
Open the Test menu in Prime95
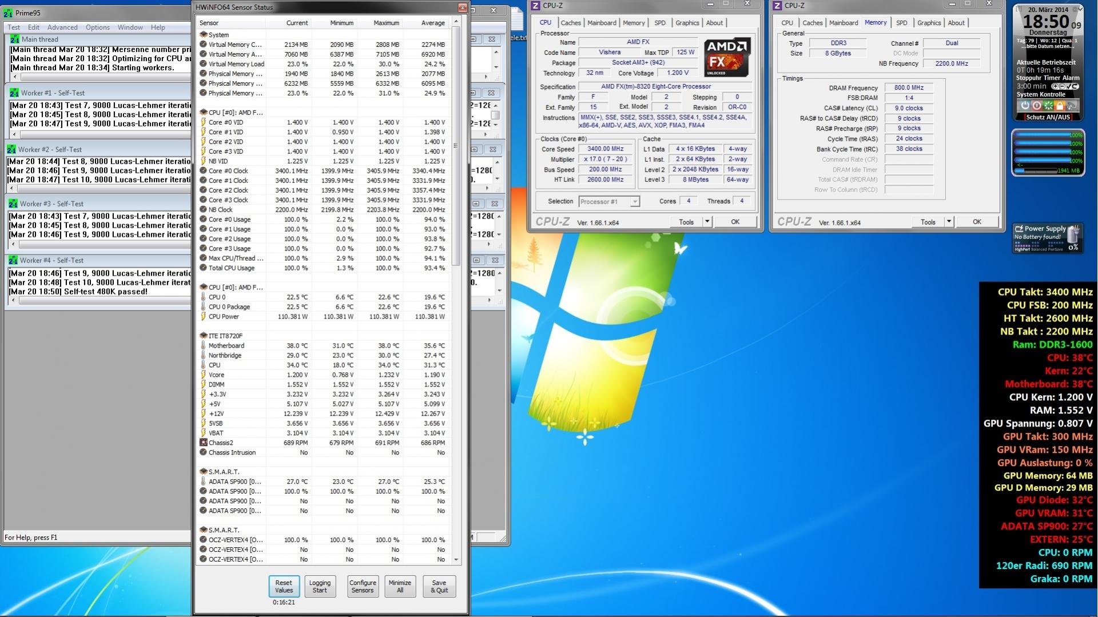coord(14,27)
